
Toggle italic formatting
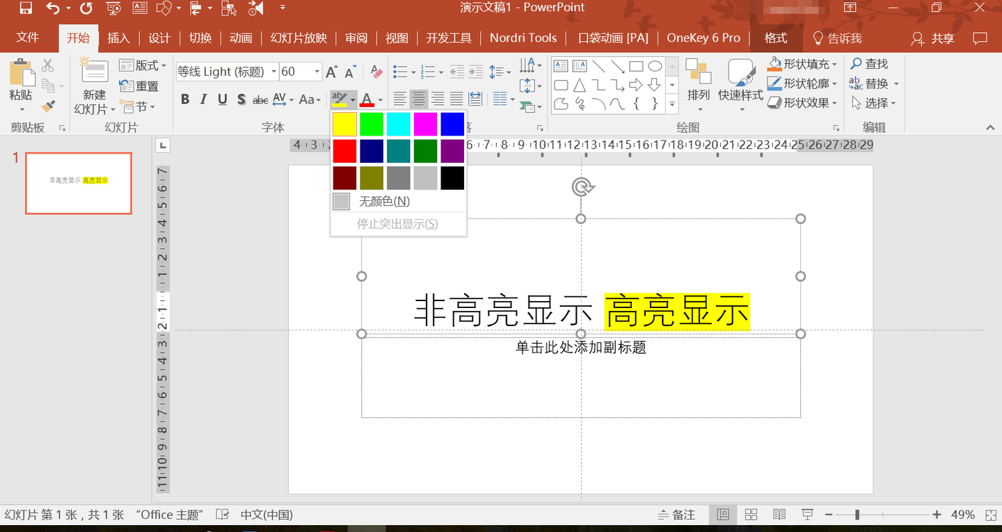203,99
